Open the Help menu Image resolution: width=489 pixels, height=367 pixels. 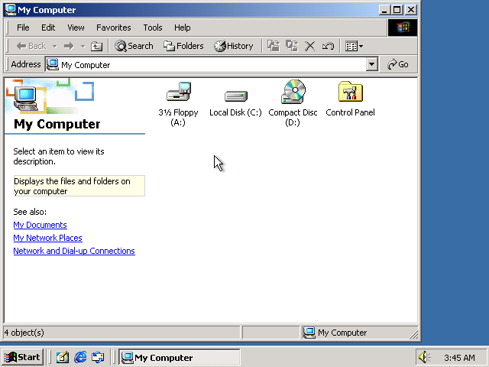(182, 28)
